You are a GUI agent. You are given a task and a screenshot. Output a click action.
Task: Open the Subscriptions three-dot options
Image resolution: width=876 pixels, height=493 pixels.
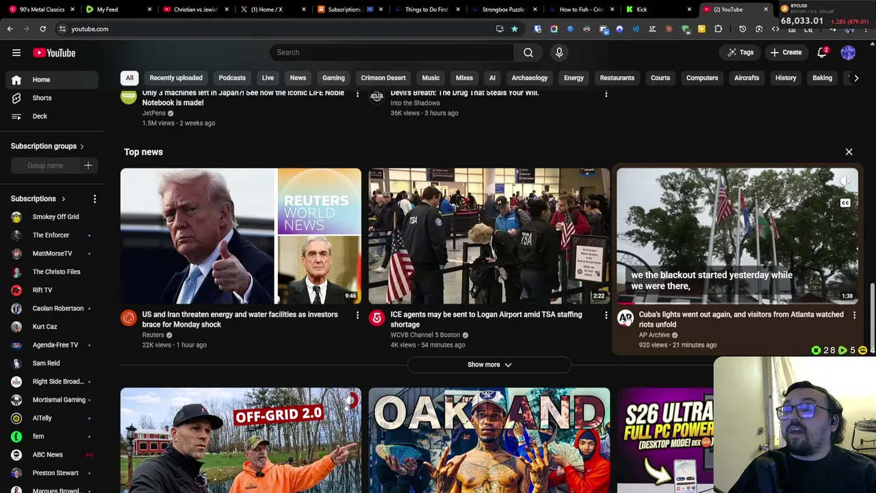pyautogui.click(x=94, y=199)
